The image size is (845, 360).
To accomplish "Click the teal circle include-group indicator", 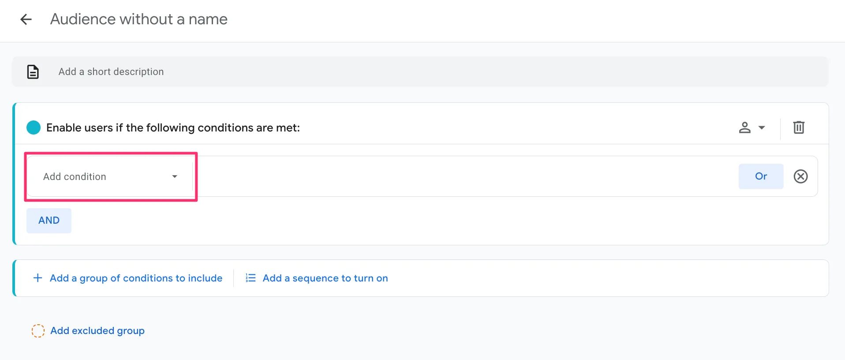I will click(34, 127).
